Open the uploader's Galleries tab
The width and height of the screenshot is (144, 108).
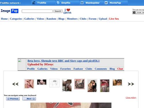click(x=42, y=69)
